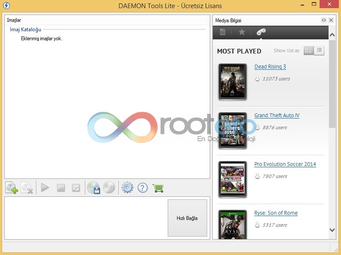The width and height of the screenshot is (341, 255).
Task: Click the 8876 users text
Action: coord(275,127)
